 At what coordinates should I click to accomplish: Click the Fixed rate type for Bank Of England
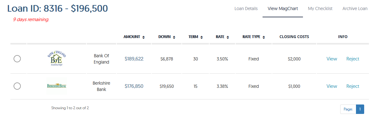[254, 59]
